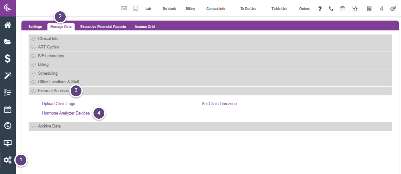
Task: Click the stethoscope icon
Action: tap(355, 9)
